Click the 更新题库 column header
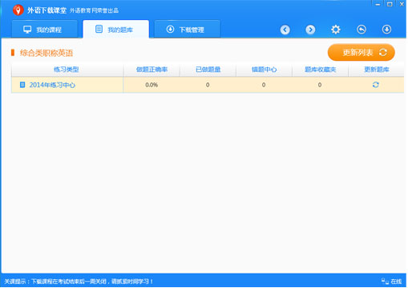 point(376,70)
